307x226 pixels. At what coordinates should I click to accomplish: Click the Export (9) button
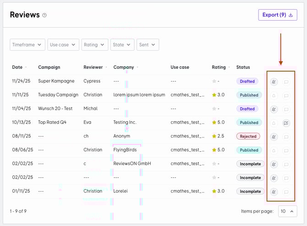(277, 15)
